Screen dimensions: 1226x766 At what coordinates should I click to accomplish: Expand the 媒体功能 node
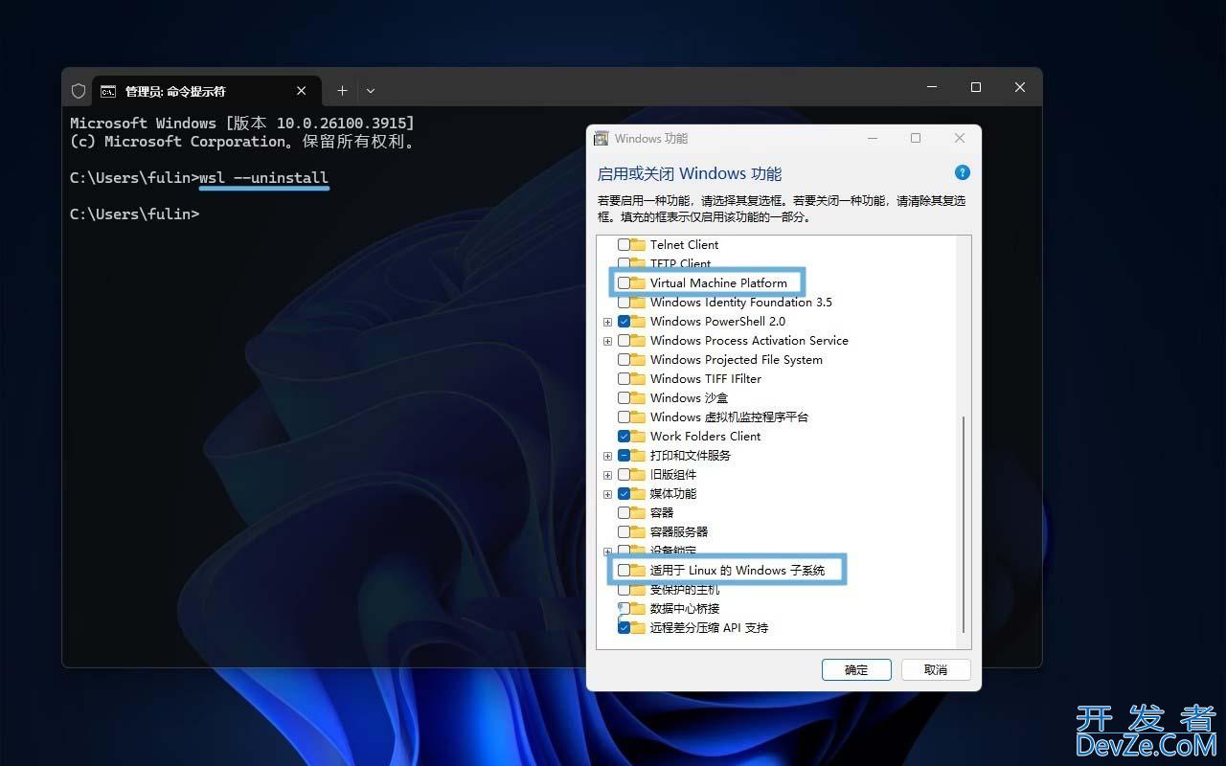point(607,494)
